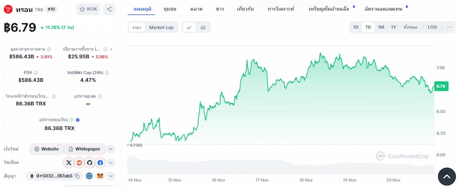Click verified badge next to circulating supply
The image size is (457, 187).
78,120
